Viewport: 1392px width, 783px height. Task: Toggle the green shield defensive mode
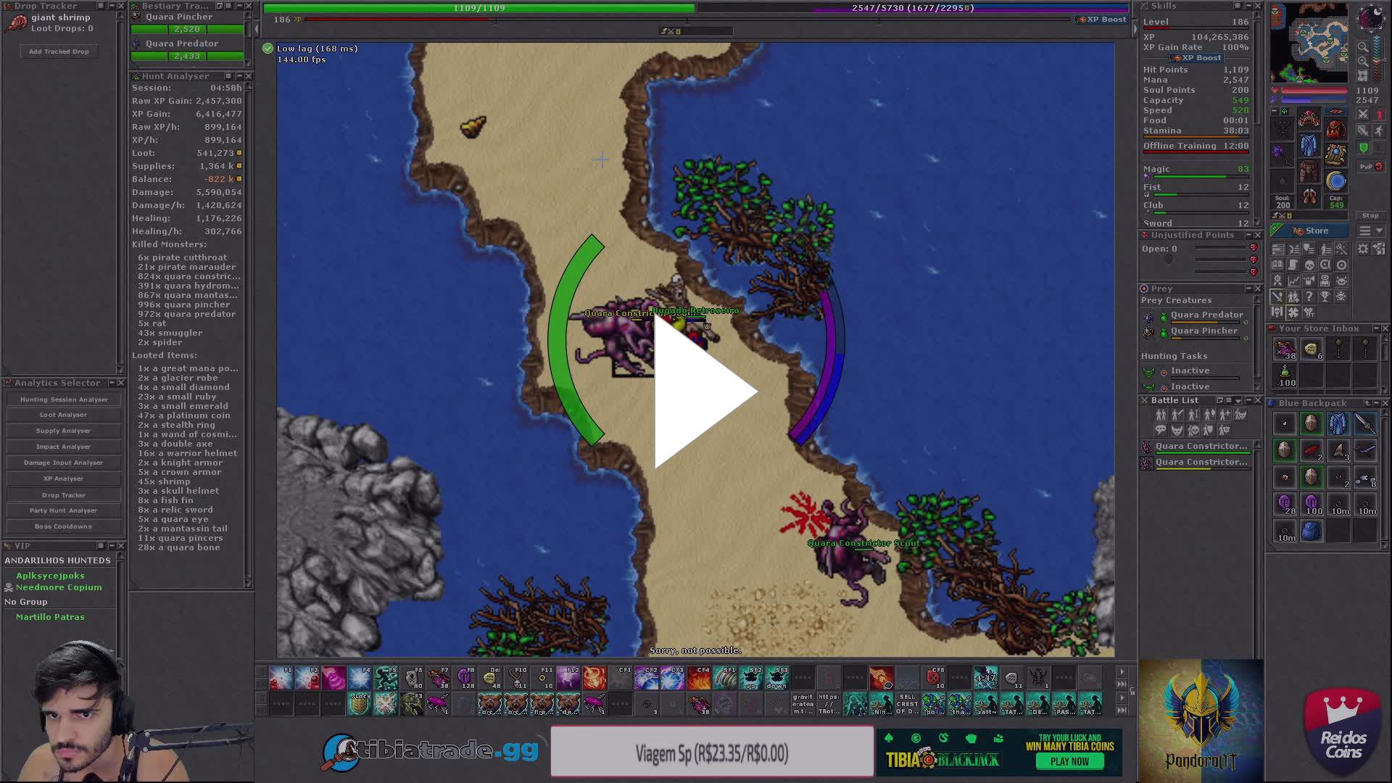click(x=1364, y=147)
